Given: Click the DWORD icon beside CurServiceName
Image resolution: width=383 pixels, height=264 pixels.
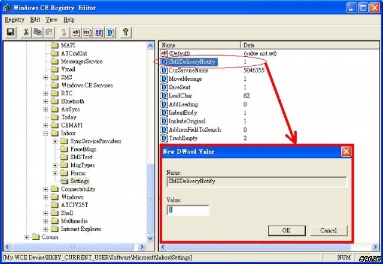Looking at the screenshot, I should tap(164, 71).
